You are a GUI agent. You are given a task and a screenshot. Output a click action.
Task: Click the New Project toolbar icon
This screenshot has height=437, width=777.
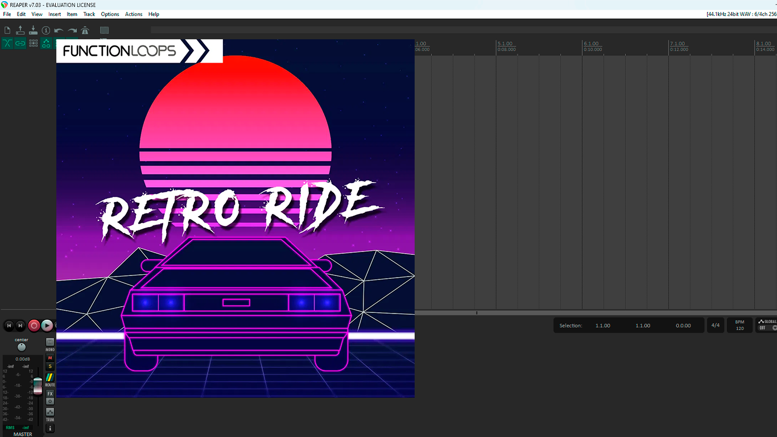tap(7, 30)
